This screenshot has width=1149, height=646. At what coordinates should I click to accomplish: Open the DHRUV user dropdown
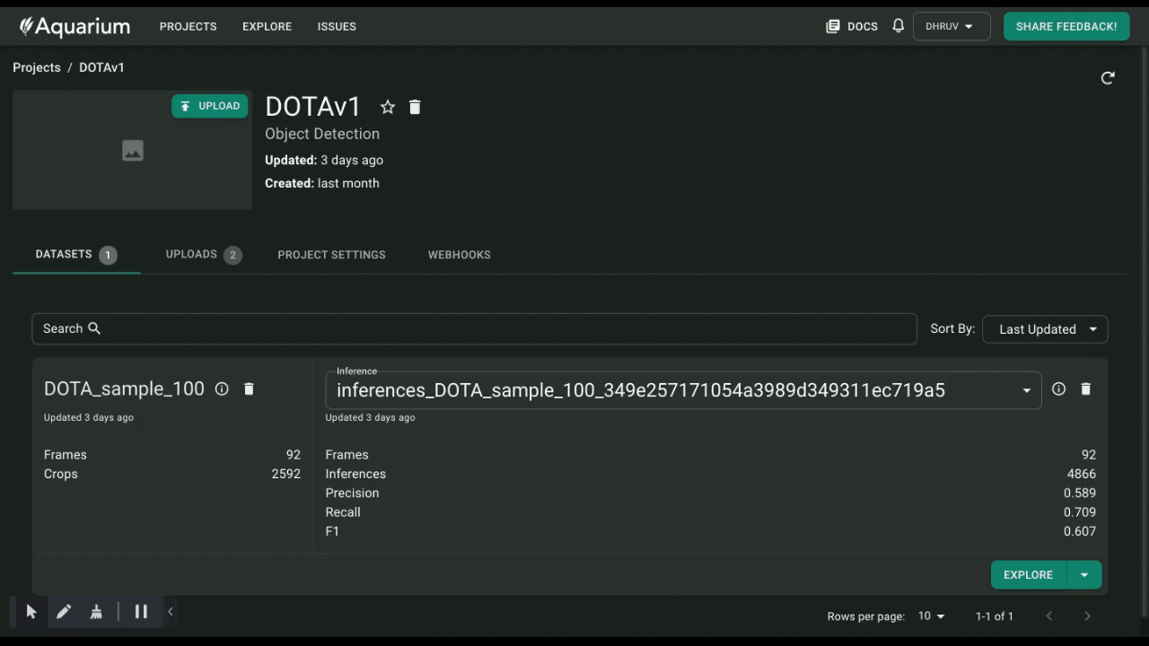coord(952,26)
